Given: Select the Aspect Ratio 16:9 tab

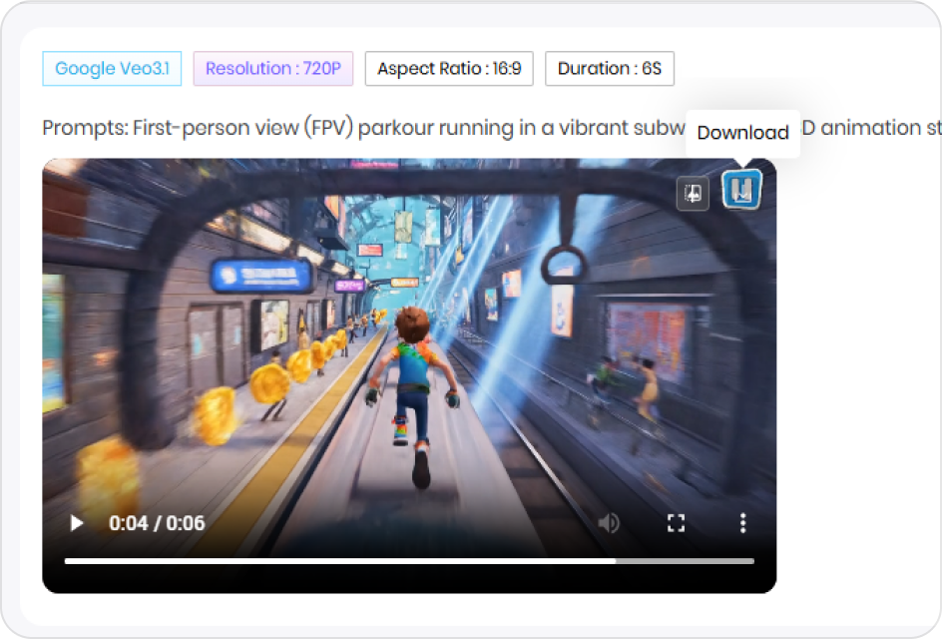Looking at the screenshot, I should 451,69.
